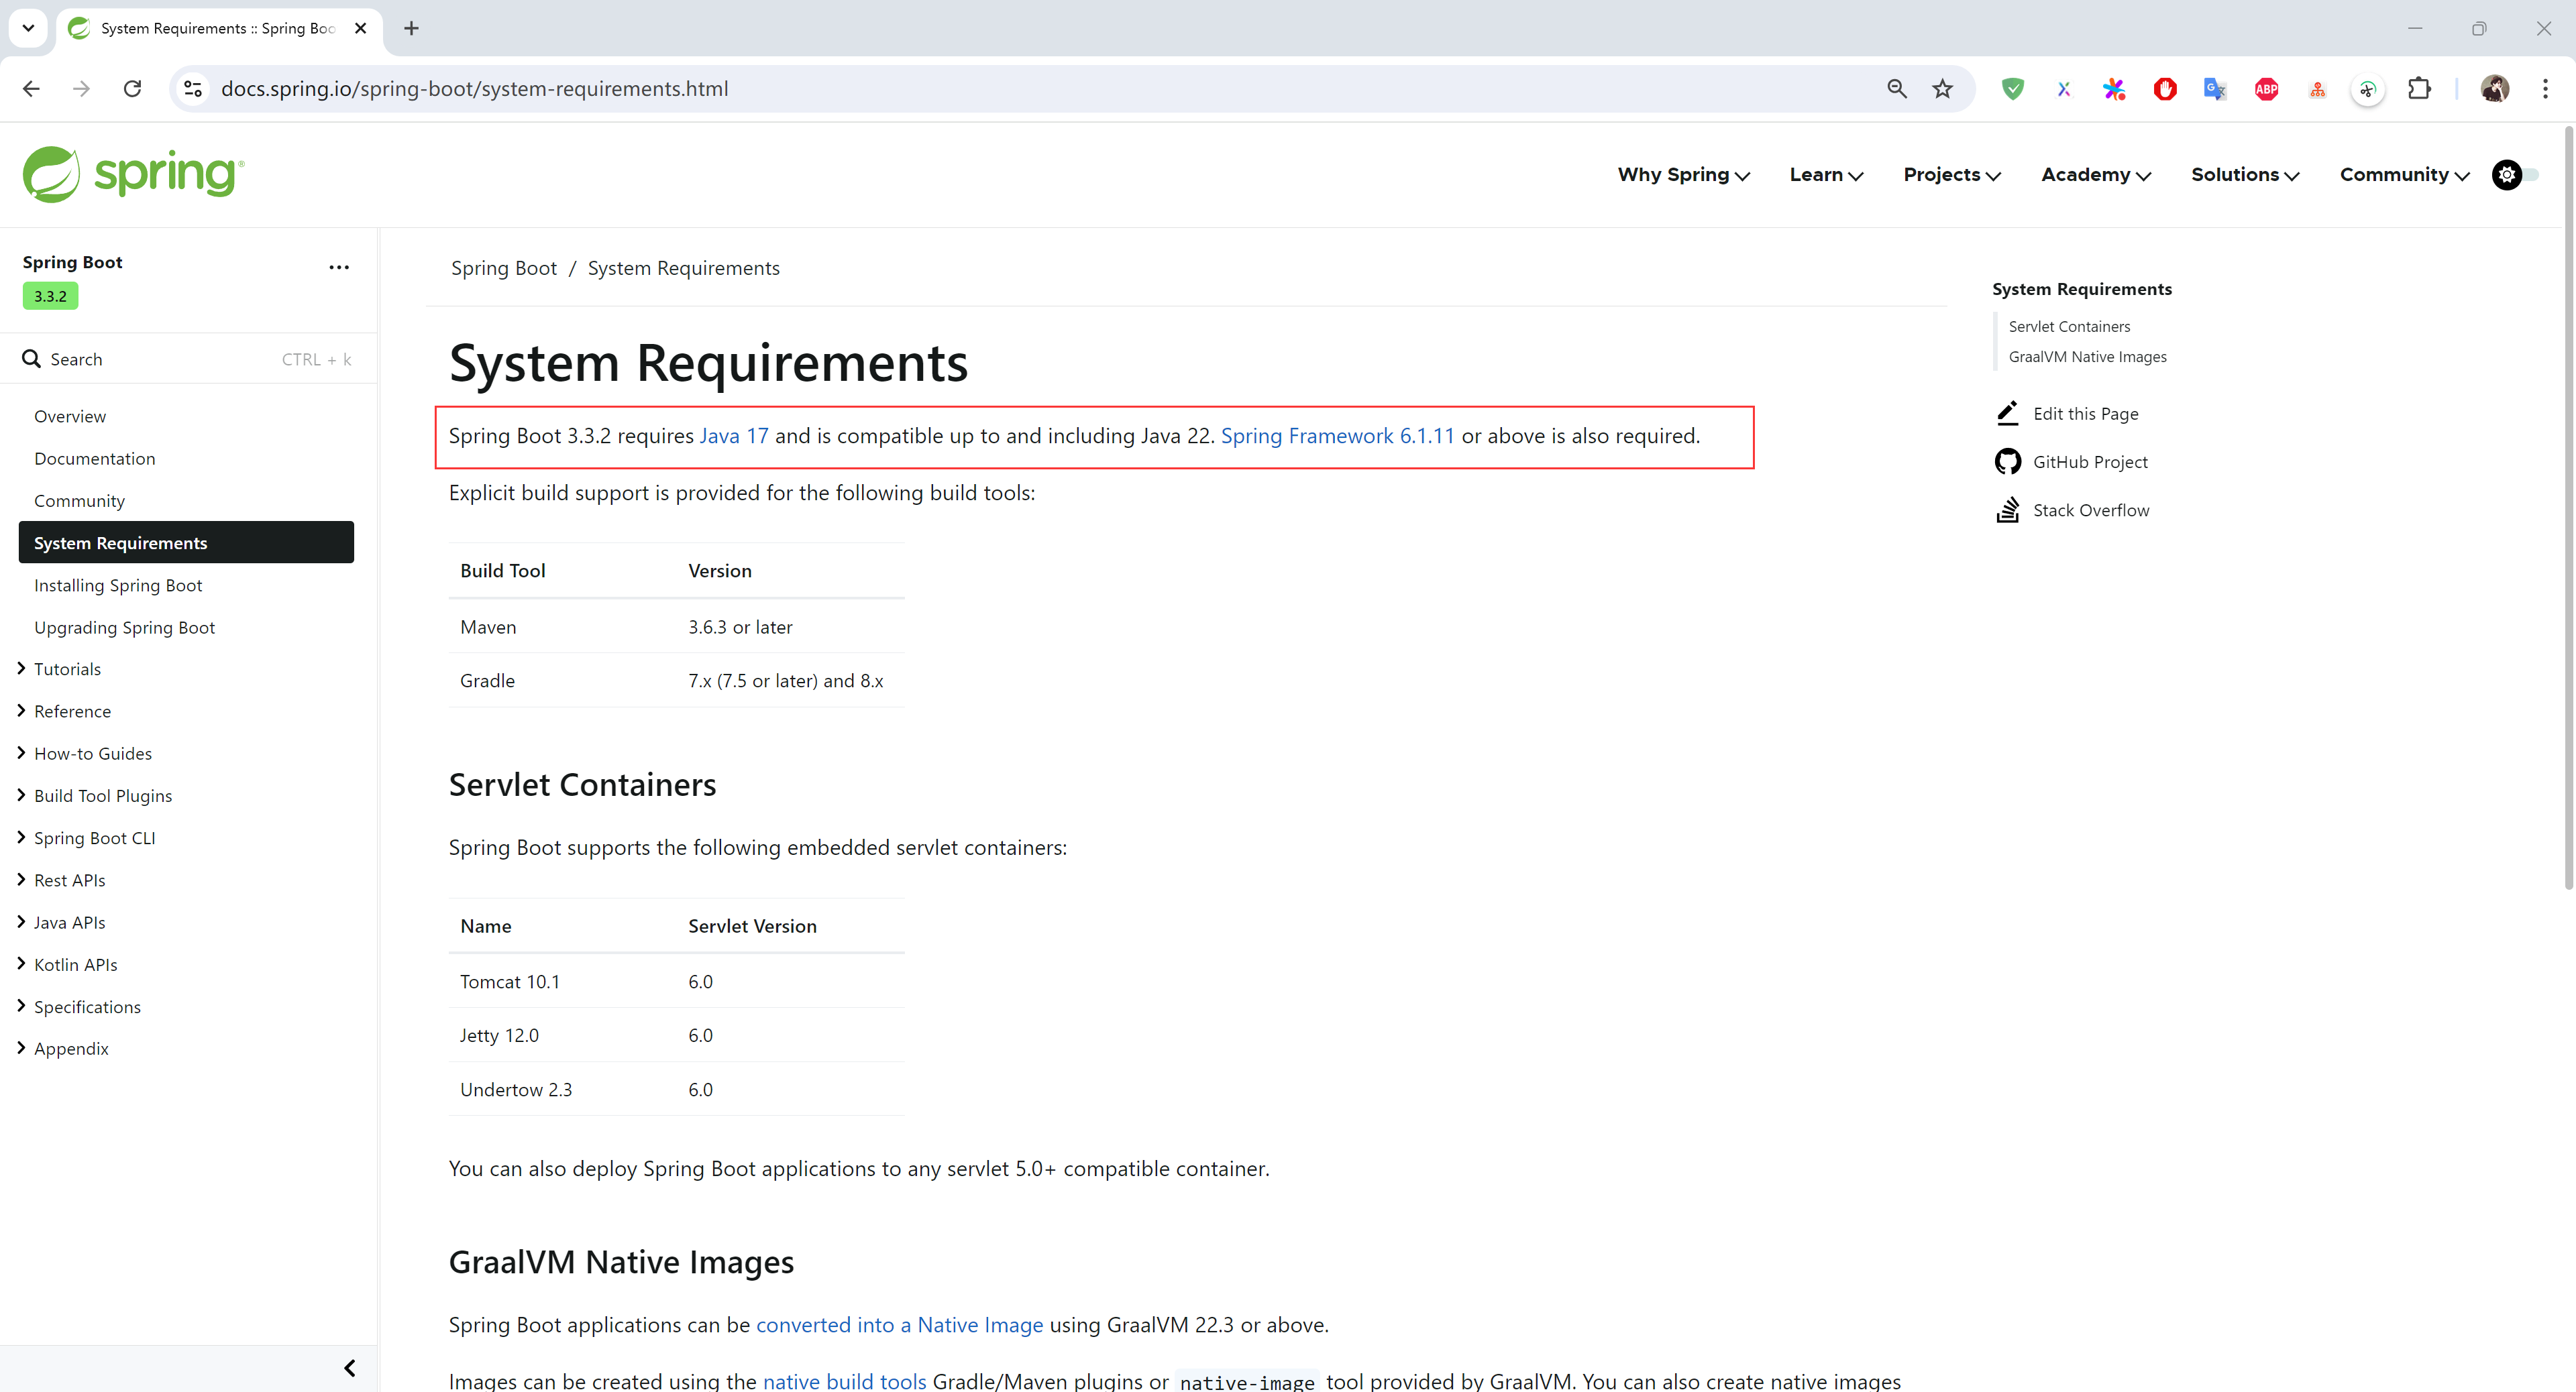Bookmark page with the star icon
This screenshot has height=1392, width=2576.
(1942, 89)
